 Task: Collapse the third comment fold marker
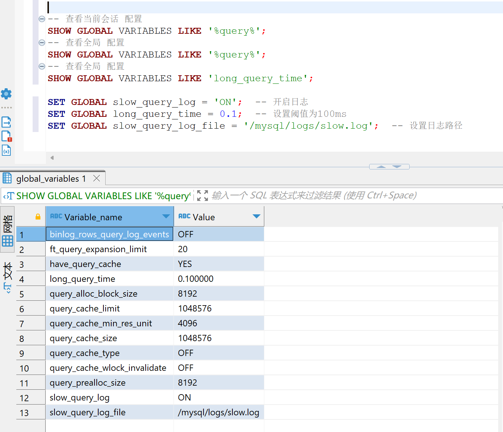coord(42,66)
